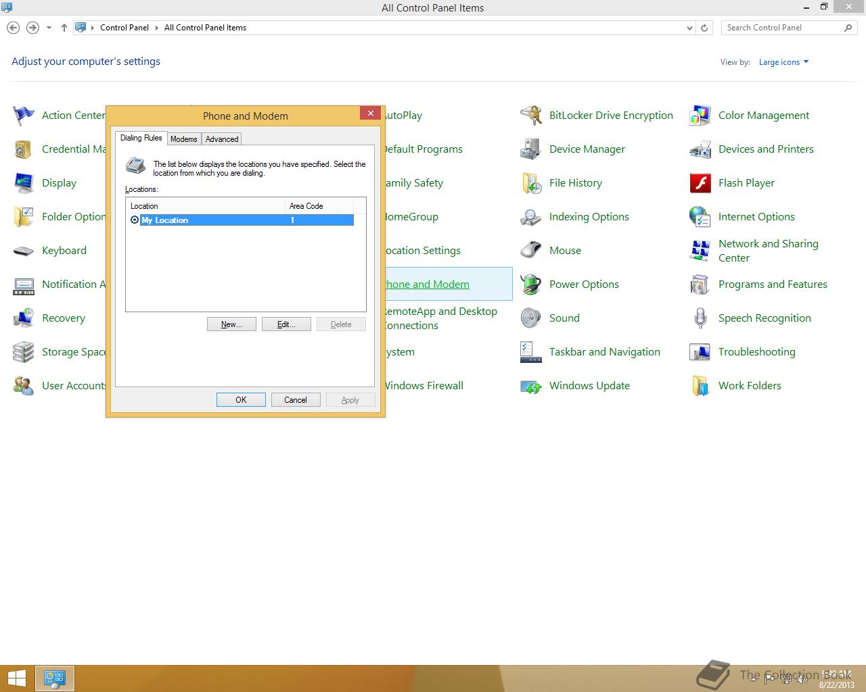Screen dimensions: 866x692
Task: Click the Display monitor icon
Action: click(24, 183)
